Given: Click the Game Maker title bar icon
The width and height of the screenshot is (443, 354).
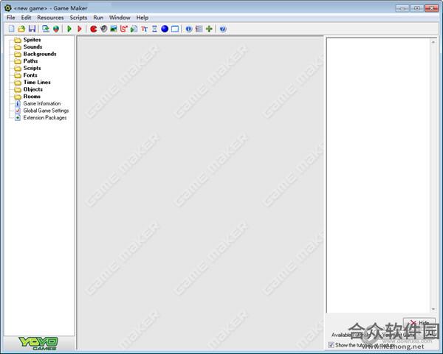Looking at the screenshot, I should point(8,8).
